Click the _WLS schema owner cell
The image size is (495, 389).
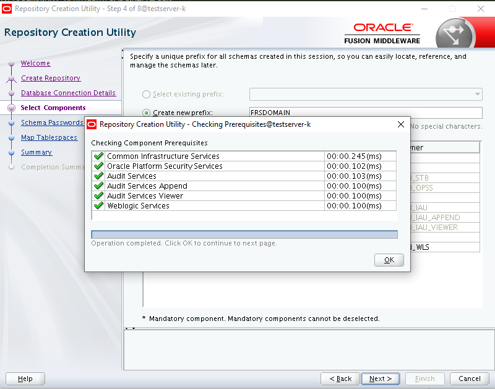(445, 247)
